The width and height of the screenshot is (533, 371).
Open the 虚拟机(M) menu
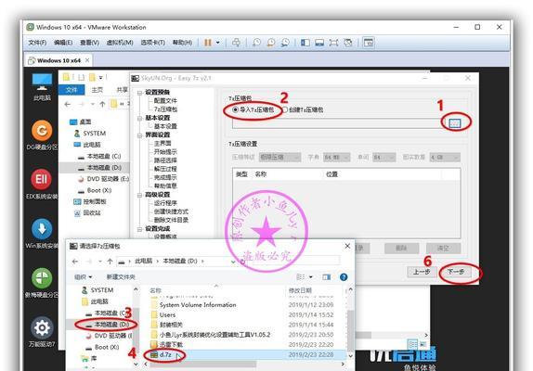click(120, 43)
